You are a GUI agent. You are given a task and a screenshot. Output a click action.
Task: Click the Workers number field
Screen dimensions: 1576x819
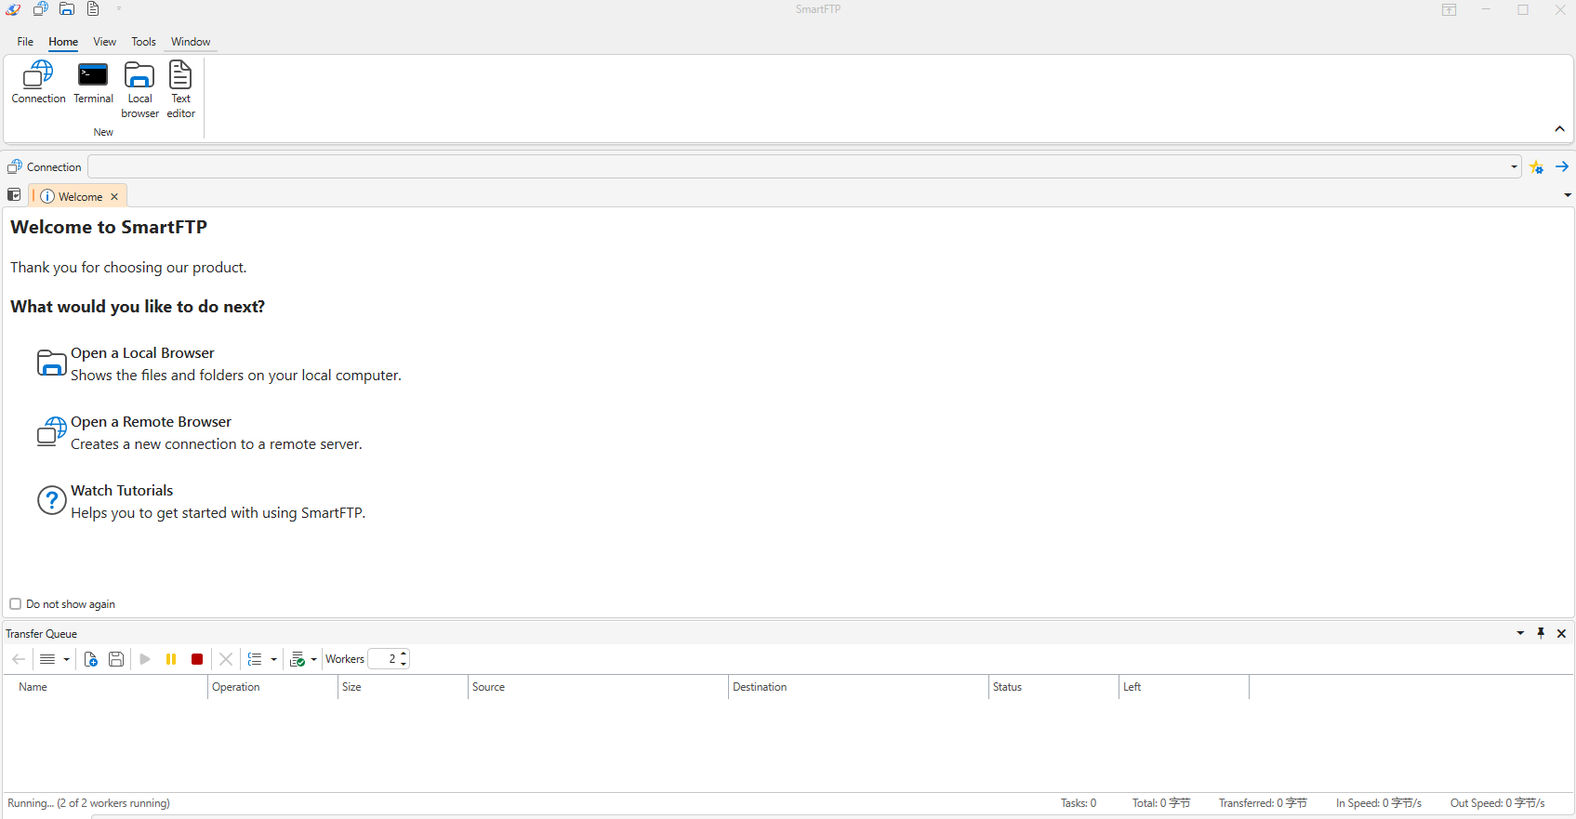(383, 659)
